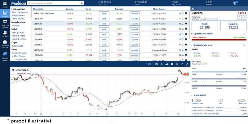Image resolution: width=248 pixels, height=124 pixels.
Task: Expand the chart to full screen
Action: point(187,64)
